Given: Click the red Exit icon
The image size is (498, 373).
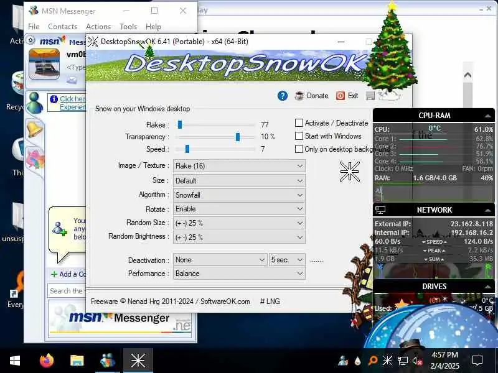Looking at the screenshot, I should 340,96.
